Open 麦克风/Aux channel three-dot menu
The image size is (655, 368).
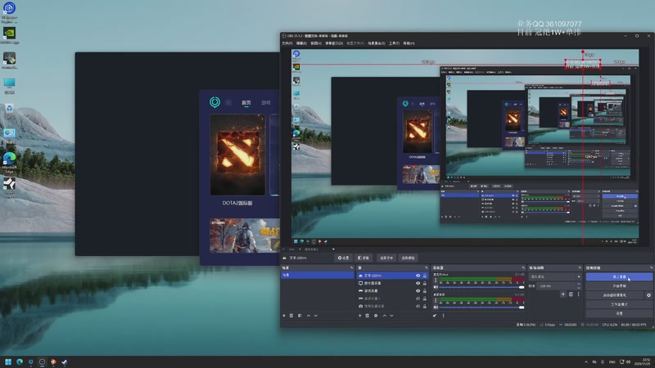click(x=436, y=280)
